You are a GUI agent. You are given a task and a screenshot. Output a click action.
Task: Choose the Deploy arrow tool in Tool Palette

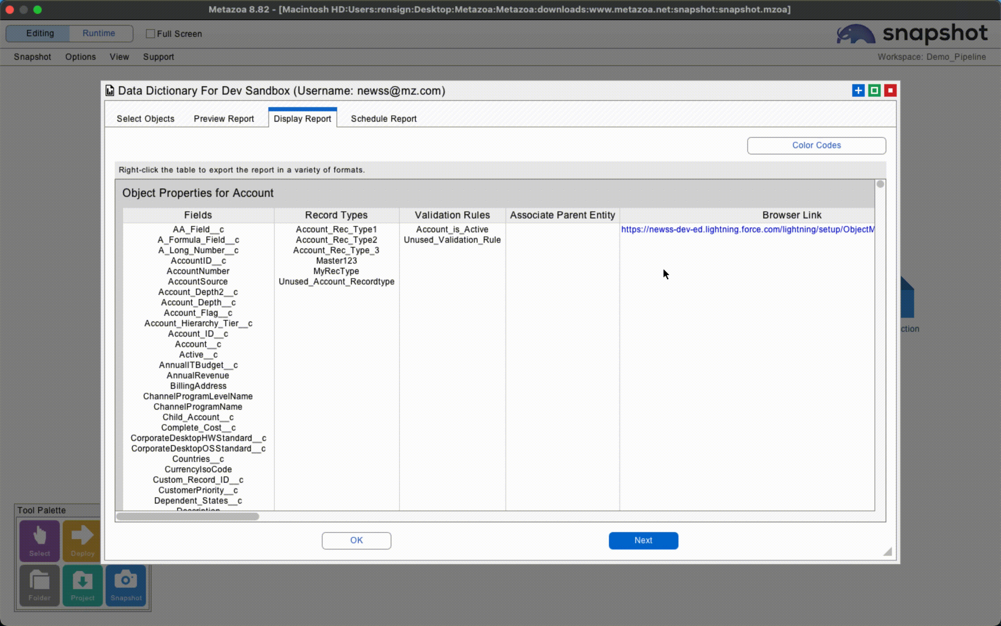(82, 540)
